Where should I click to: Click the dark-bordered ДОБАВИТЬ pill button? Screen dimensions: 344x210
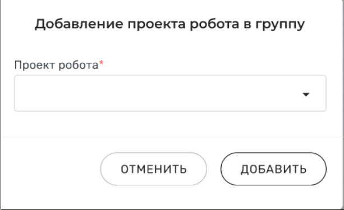273,169
